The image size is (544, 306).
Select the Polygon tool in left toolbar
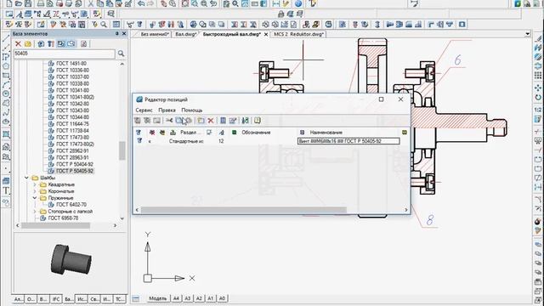pos(6,66)
